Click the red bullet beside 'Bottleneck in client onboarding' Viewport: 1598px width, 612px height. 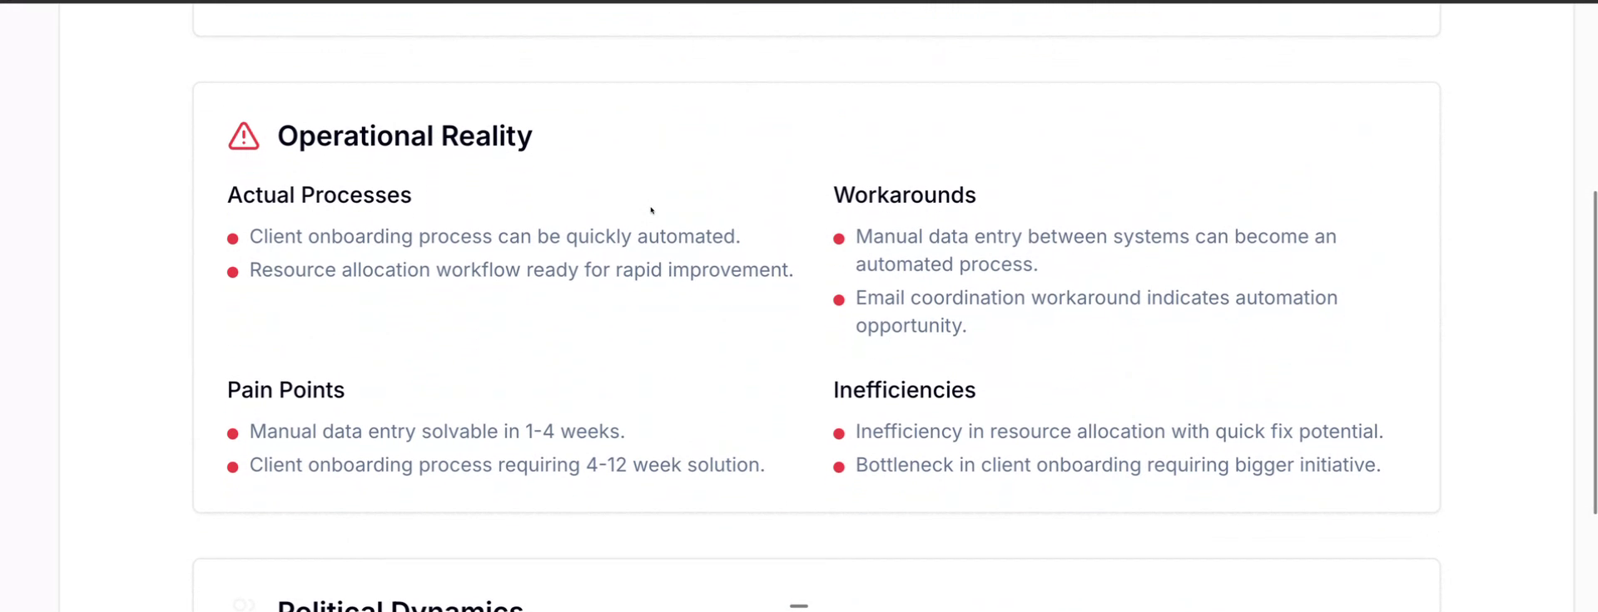coord(839,466)
